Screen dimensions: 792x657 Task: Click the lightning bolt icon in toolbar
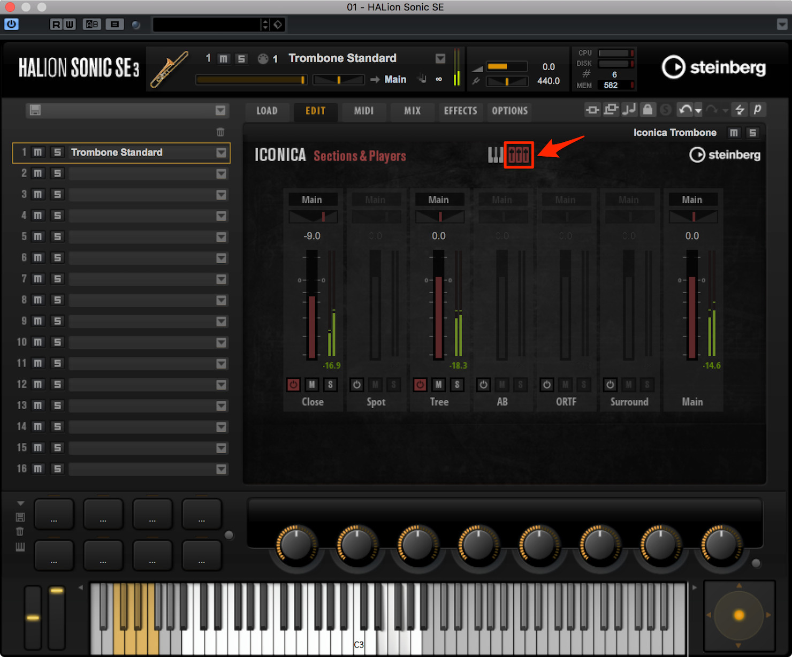[x=740, y=110]
